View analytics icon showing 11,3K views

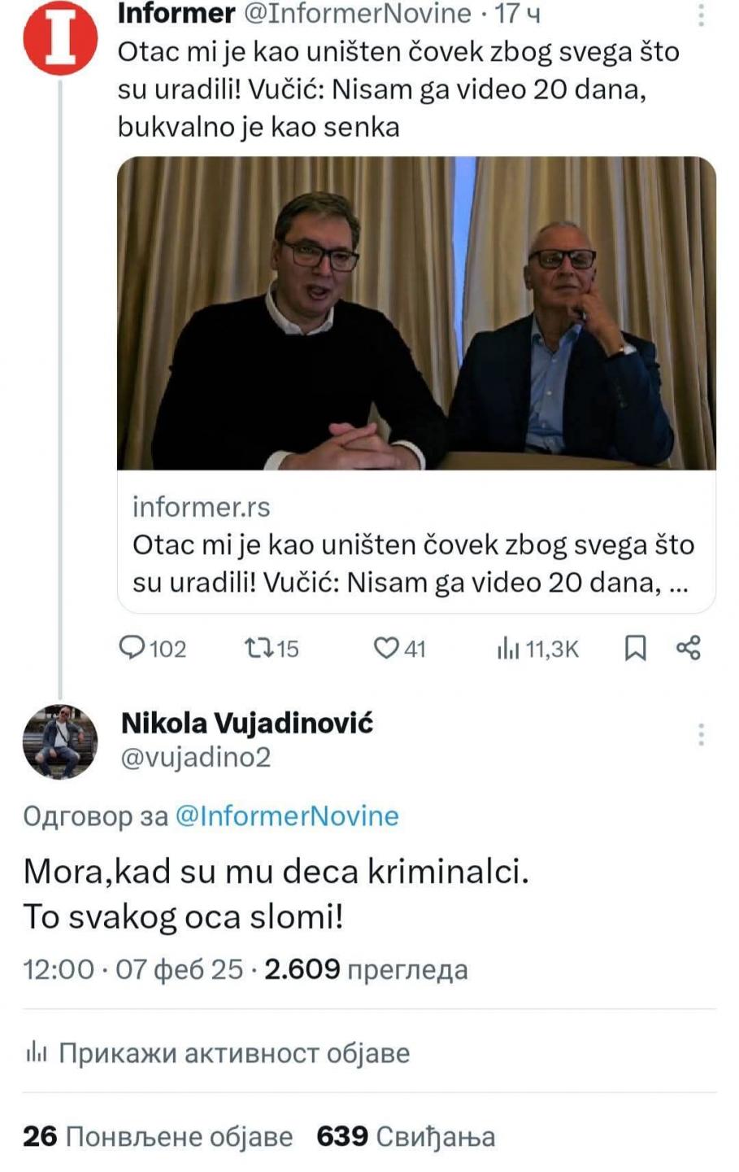pos(508,648)
